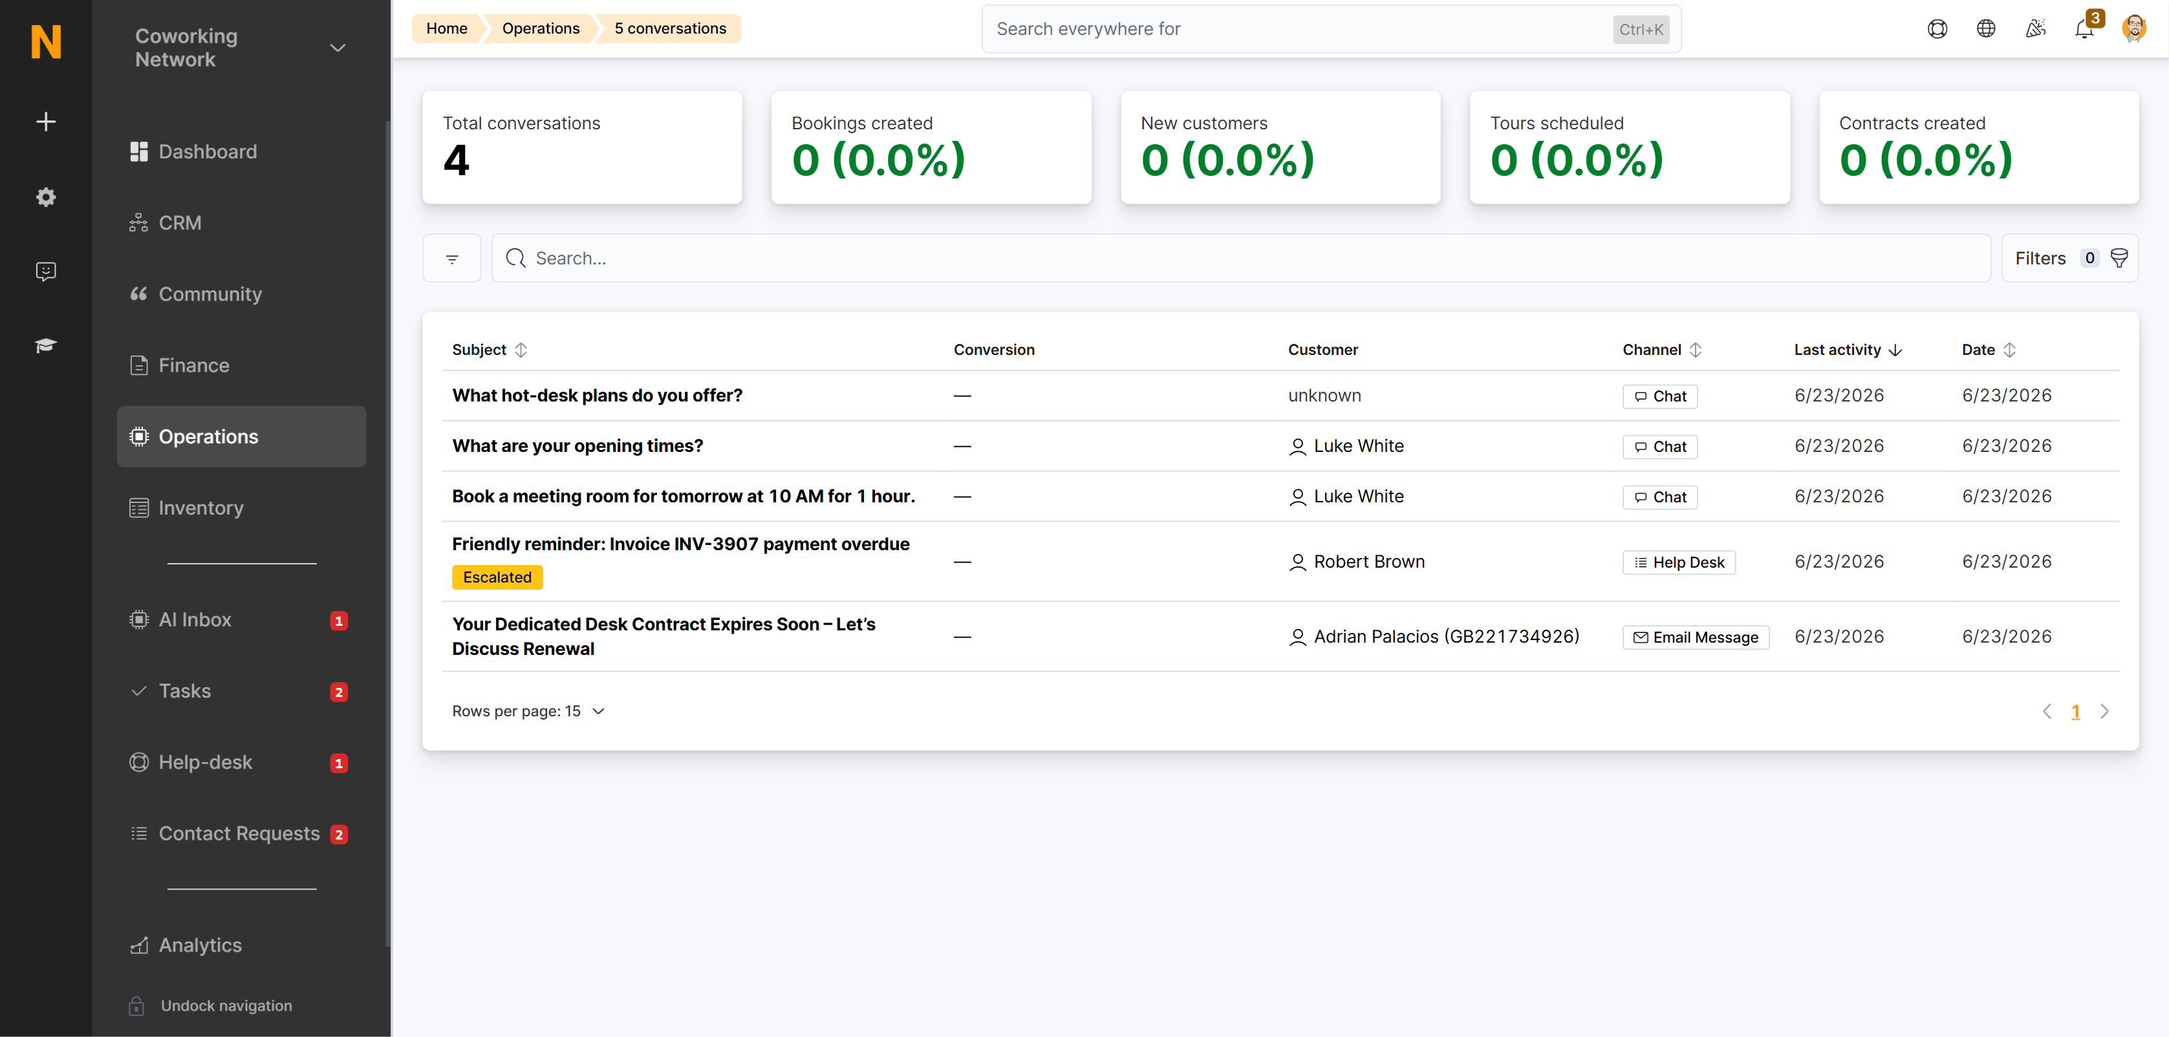This screenshot has width=2169, height=1037.
Task: Click the previous page arrow
Action: click(x=2047, y=711)
